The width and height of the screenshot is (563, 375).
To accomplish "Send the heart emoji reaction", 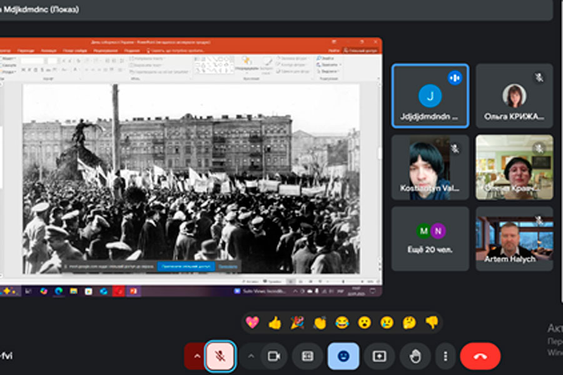I will click(252, 322).
